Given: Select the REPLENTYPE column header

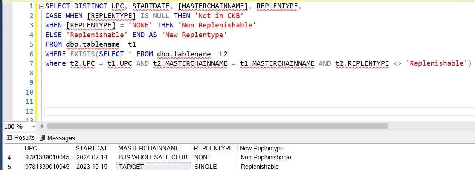Looking at the screenshot, I should click(x=214, y=148).
